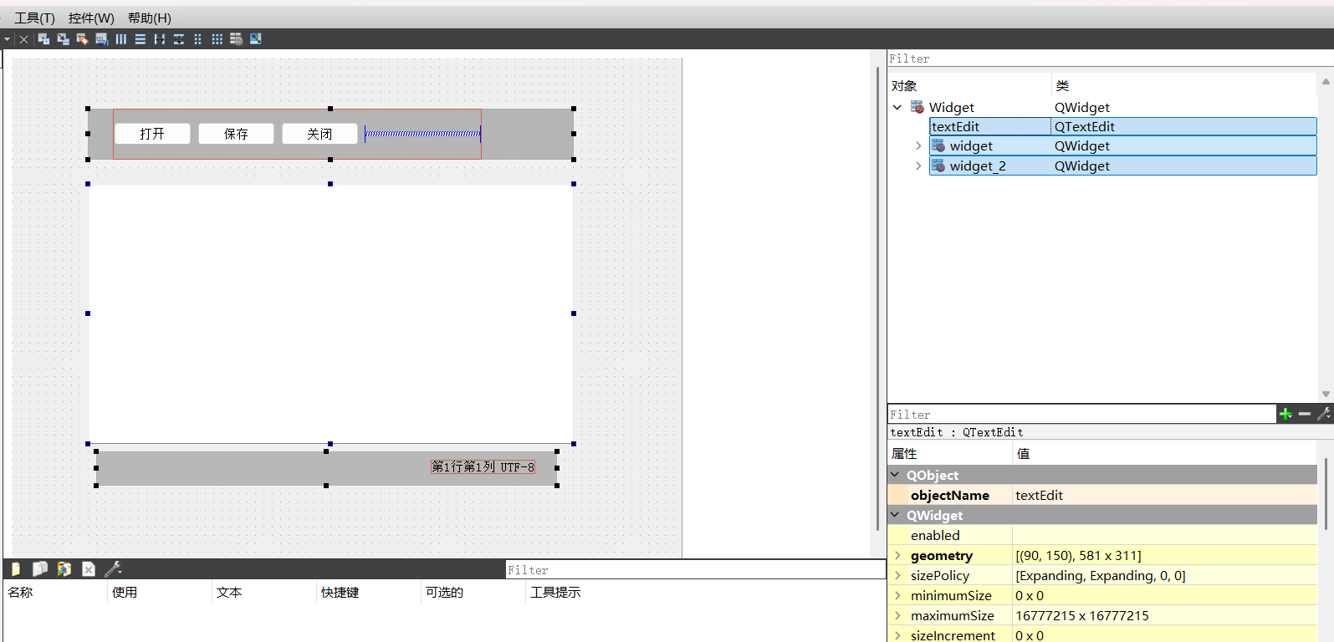This screenshot has width=1334, height=642.
Task: Open the Action Editor configure wrench
Action: click(113, 569)
